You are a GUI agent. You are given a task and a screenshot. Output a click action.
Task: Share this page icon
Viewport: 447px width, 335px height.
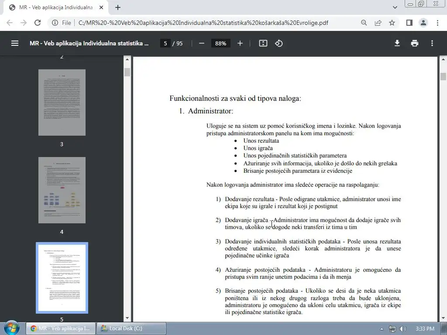click(x=378, y=23)
